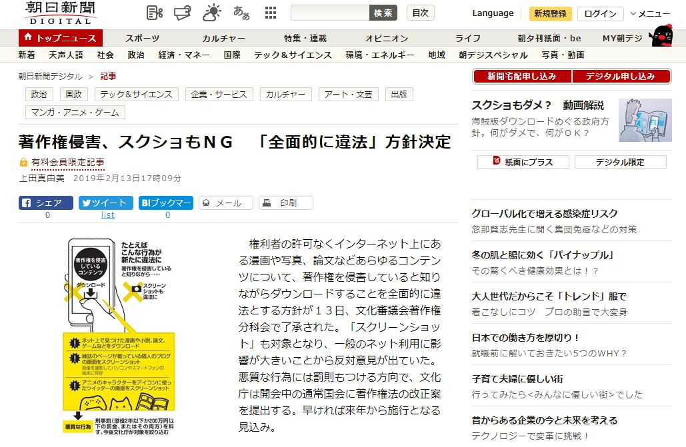Focus the header search input field

pyautogui.click(x=330, y=13)
